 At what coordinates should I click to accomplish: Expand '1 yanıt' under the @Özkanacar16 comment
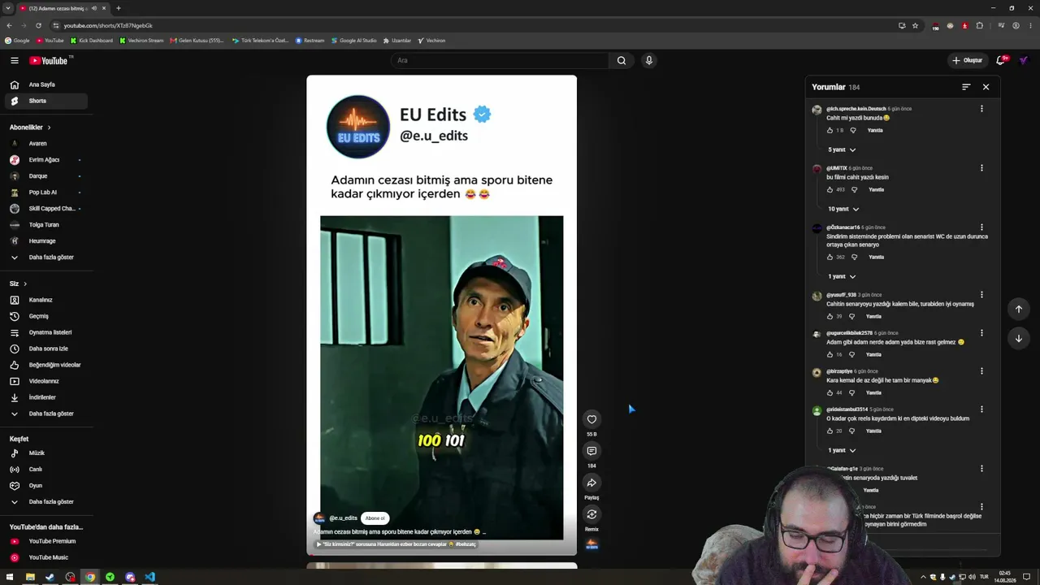[842, 276]
